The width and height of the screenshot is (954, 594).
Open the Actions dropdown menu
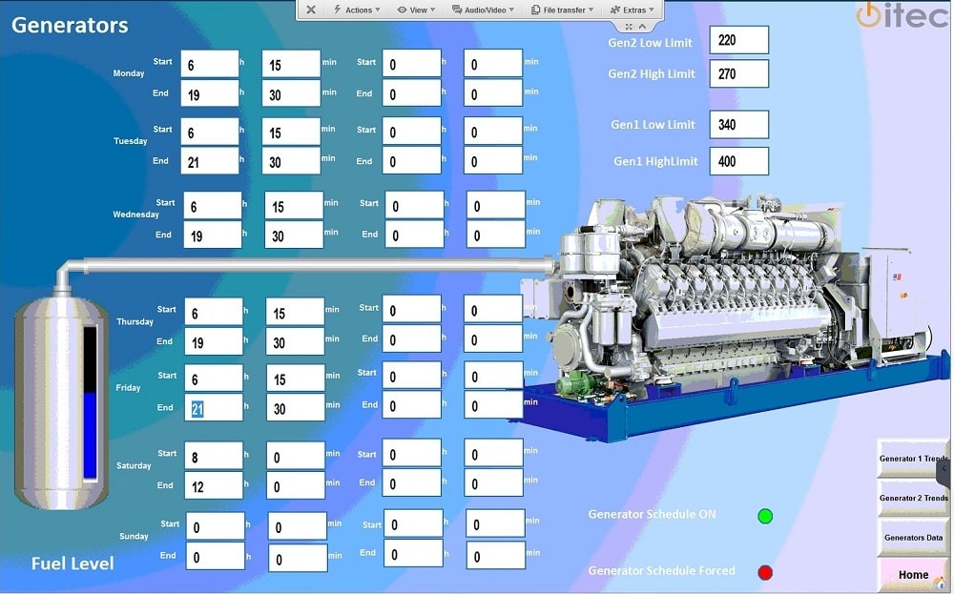[358, 10]
